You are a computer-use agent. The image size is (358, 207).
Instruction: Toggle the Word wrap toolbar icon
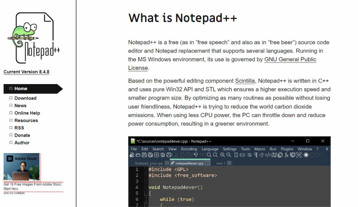(x=250, y=155)
